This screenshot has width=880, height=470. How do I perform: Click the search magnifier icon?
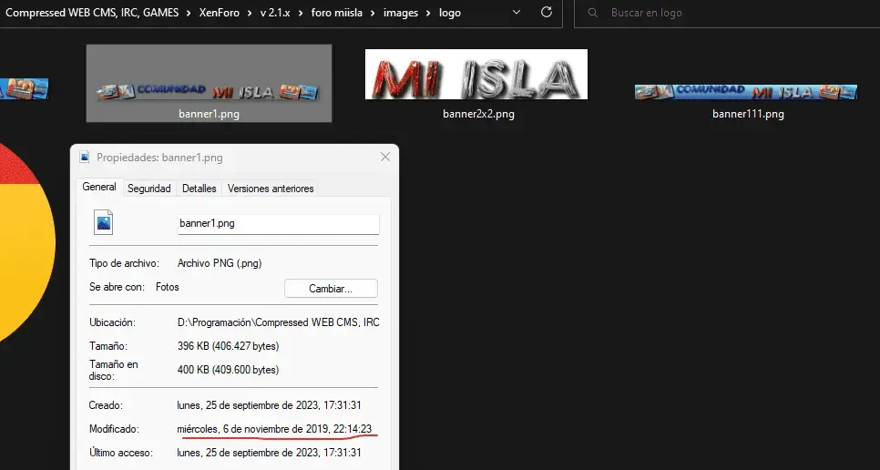pos(593,13)
